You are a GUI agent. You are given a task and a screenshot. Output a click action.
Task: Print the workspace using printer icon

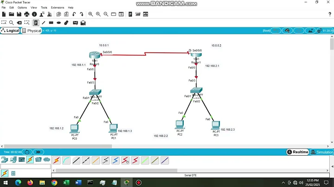pyautogui.click(x=27, y=14)
